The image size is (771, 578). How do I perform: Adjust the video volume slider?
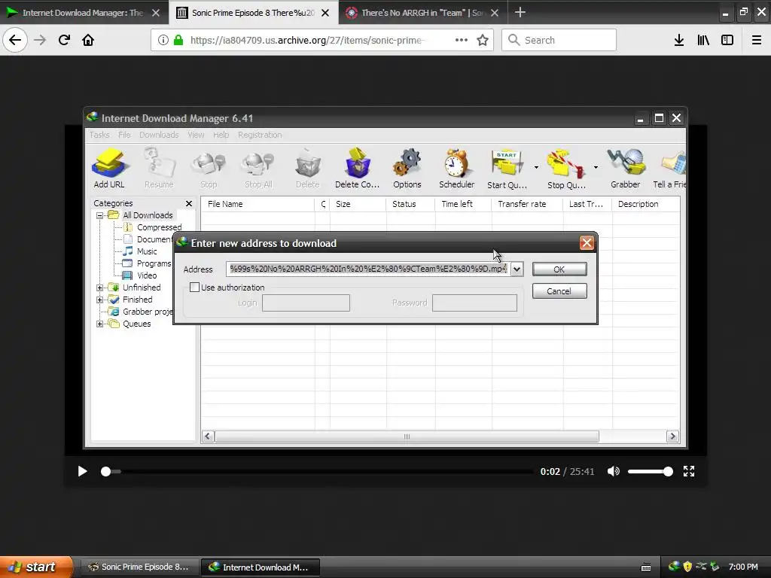(x=650, y=471)
